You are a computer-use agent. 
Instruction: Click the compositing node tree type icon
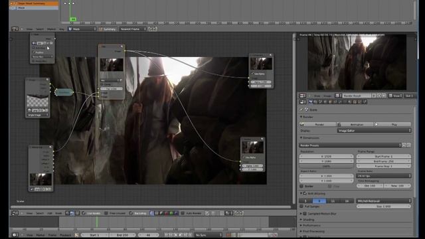click(x=72, y=213)
